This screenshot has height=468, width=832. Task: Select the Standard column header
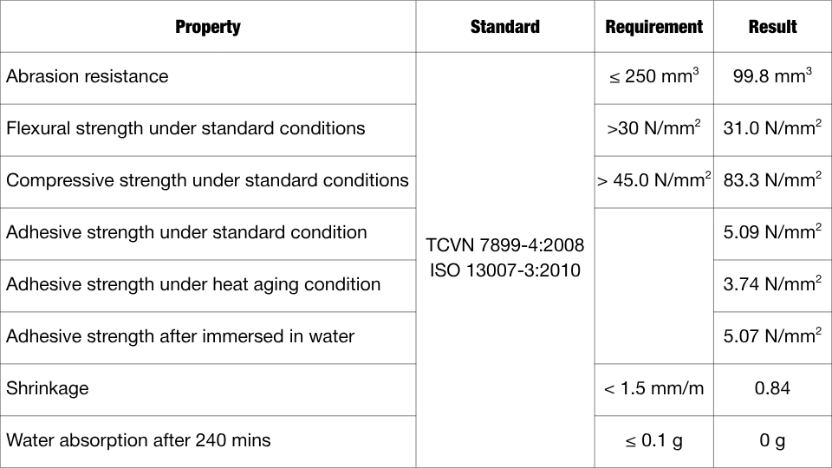tap(504, 27)
